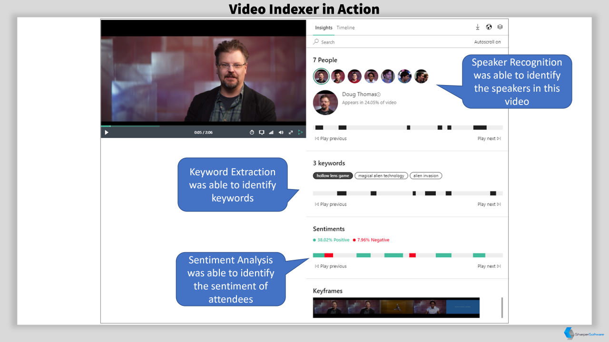Switch the video player to fullscreen
The image size is (609, 342).
click(x=291, y=133)
